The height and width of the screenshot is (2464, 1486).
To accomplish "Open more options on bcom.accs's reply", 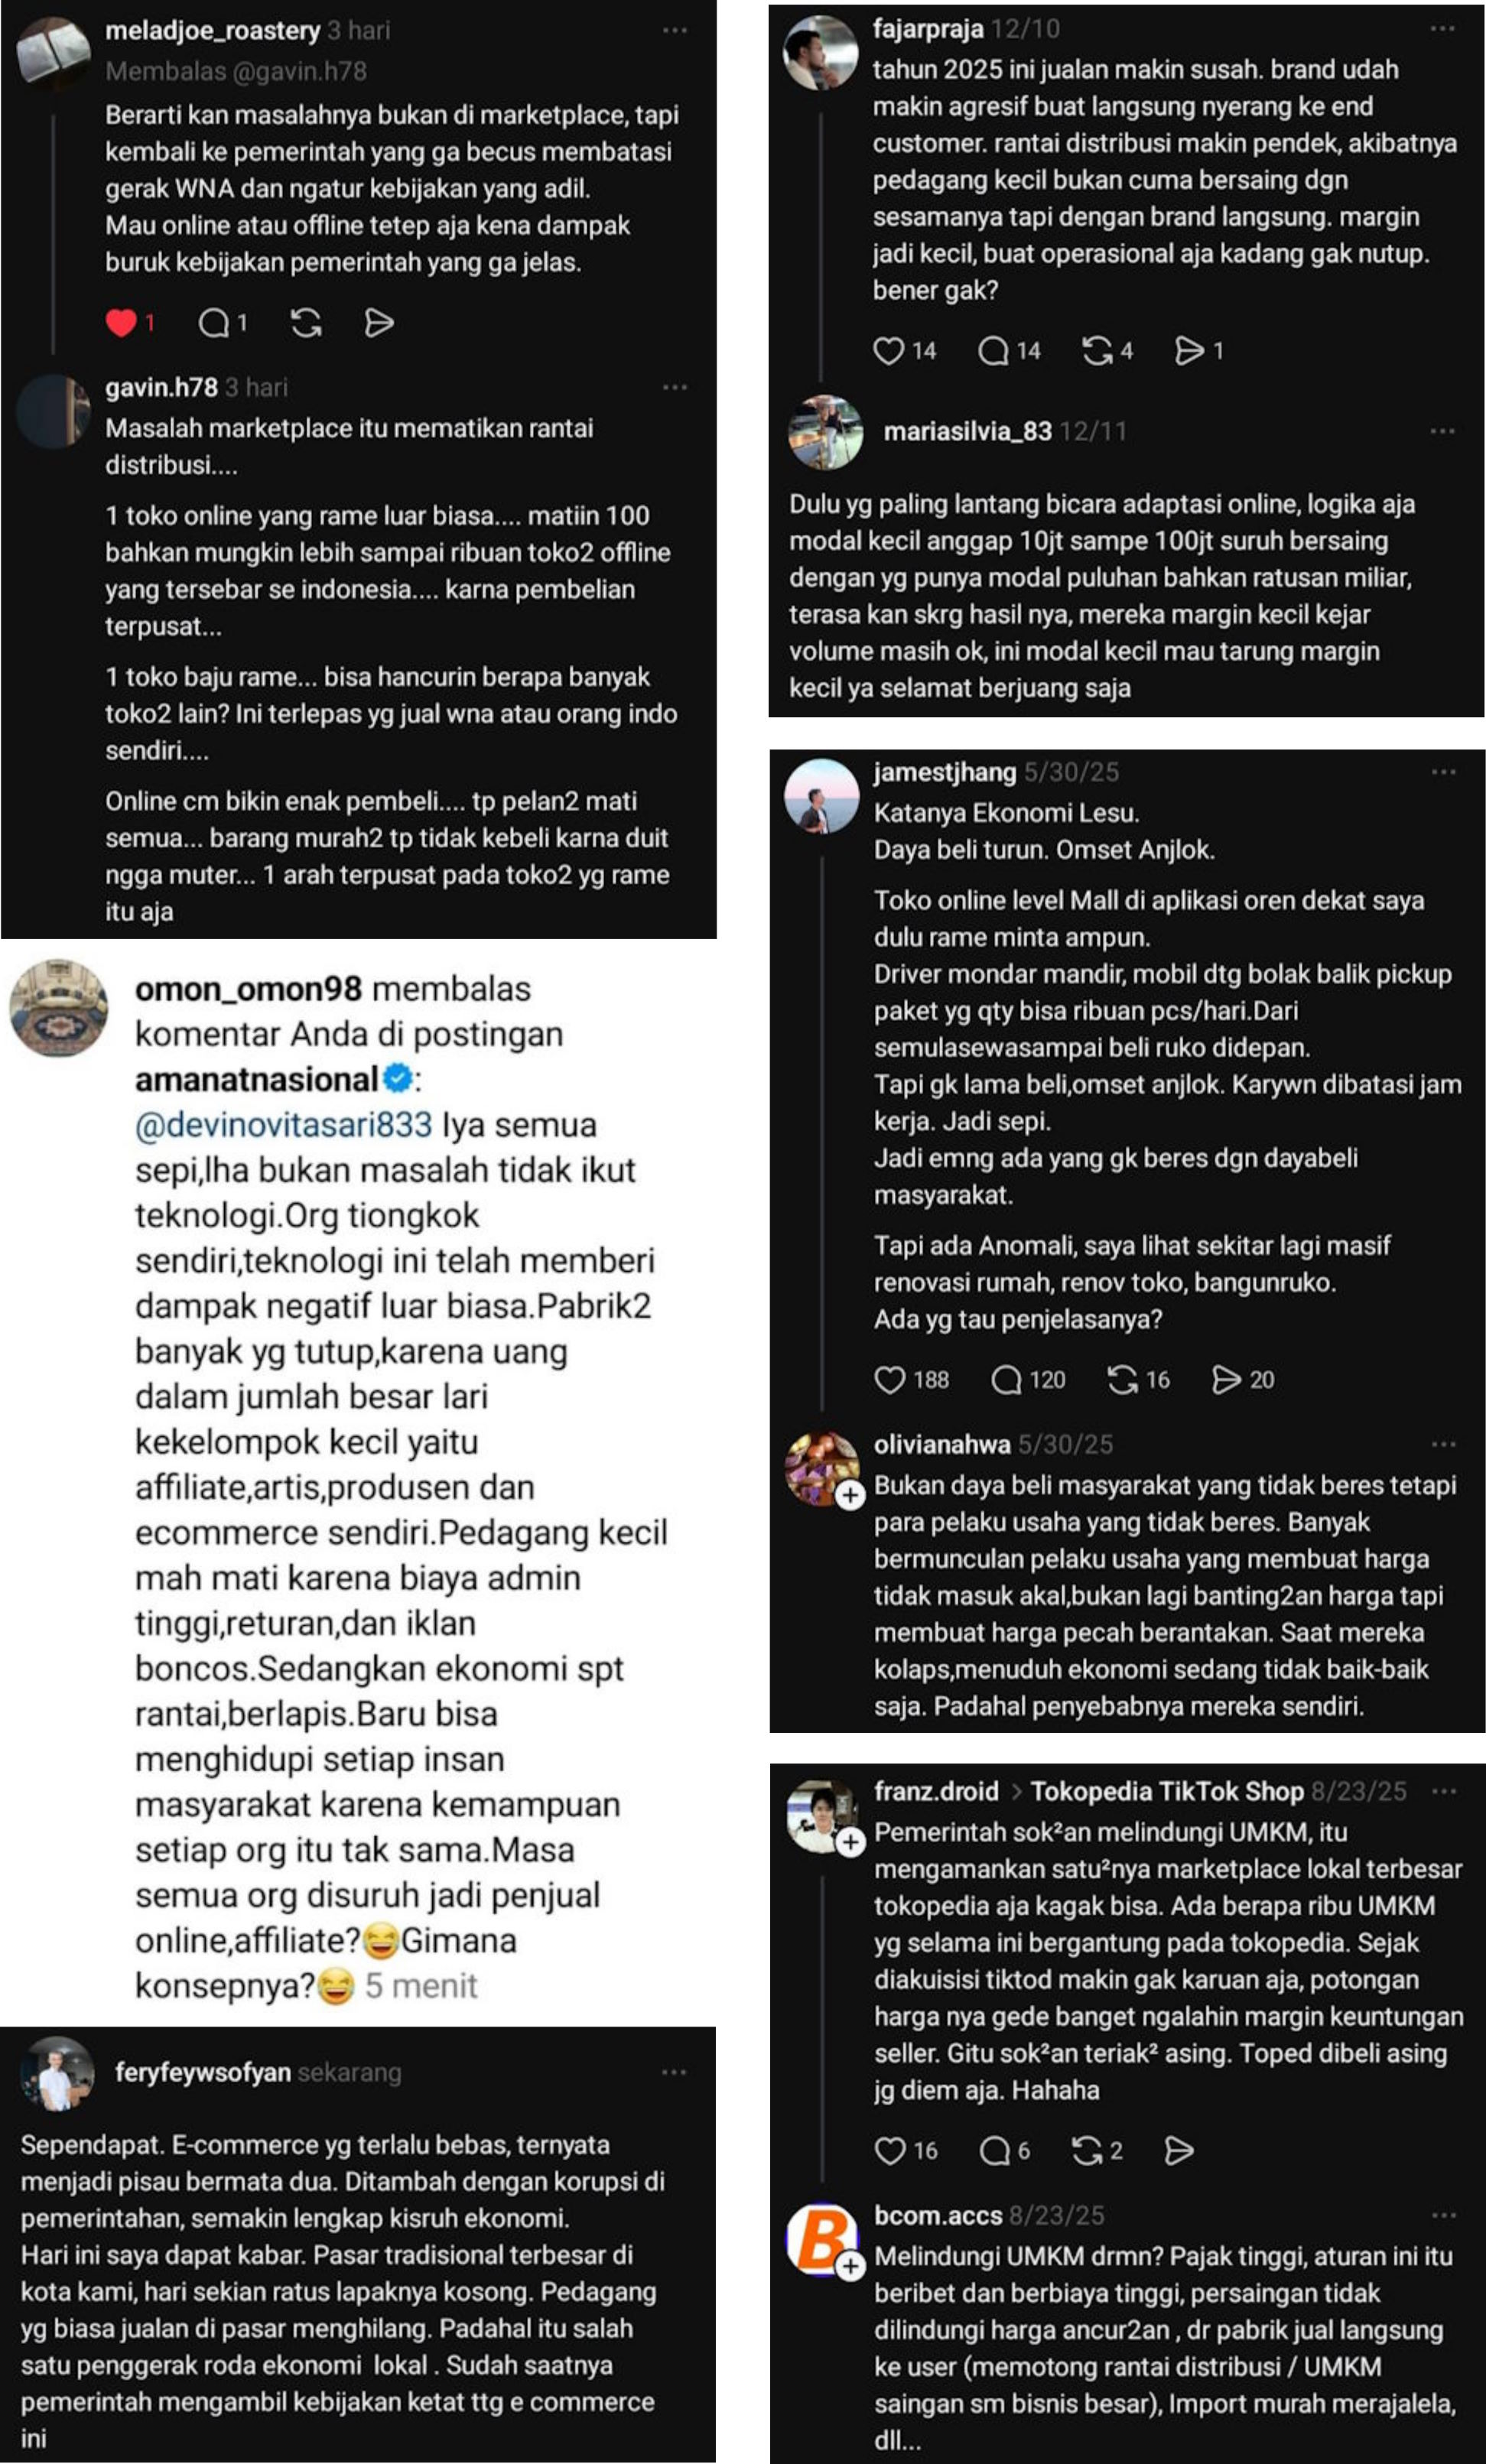I will click(1443, 2216).
